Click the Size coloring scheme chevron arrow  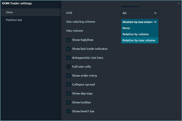(x=155, y=22)
